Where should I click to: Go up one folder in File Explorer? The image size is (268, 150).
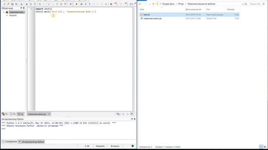pyautogui.click(x=153, y=4)
